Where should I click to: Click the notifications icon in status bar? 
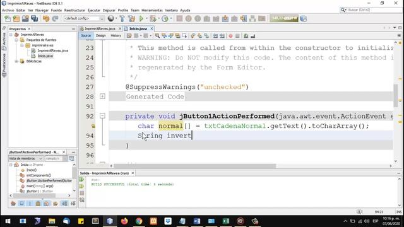click(x=359, y=212)
